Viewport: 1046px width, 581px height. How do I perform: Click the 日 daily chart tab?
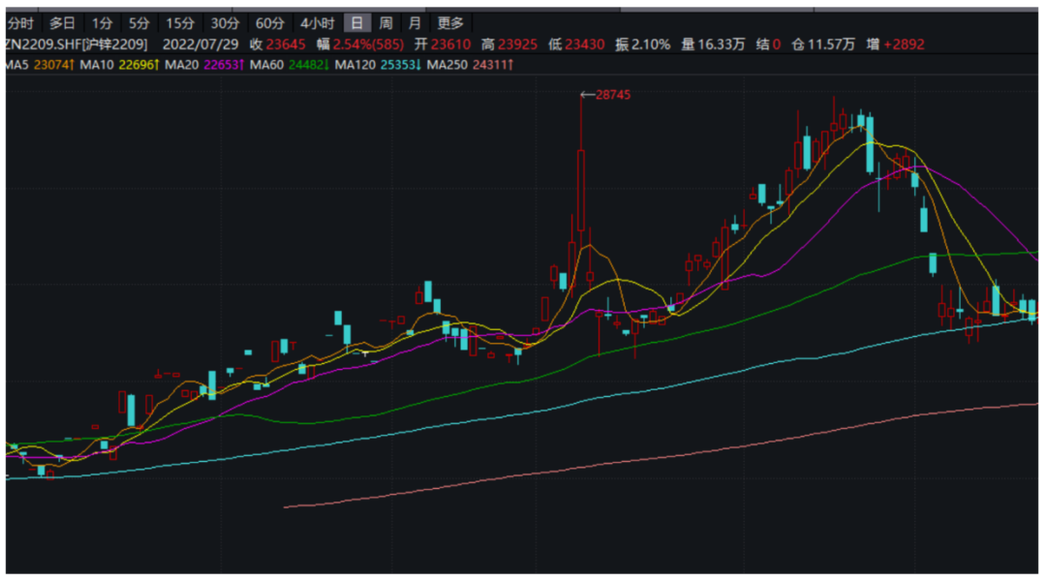click(x=356, y=23)
